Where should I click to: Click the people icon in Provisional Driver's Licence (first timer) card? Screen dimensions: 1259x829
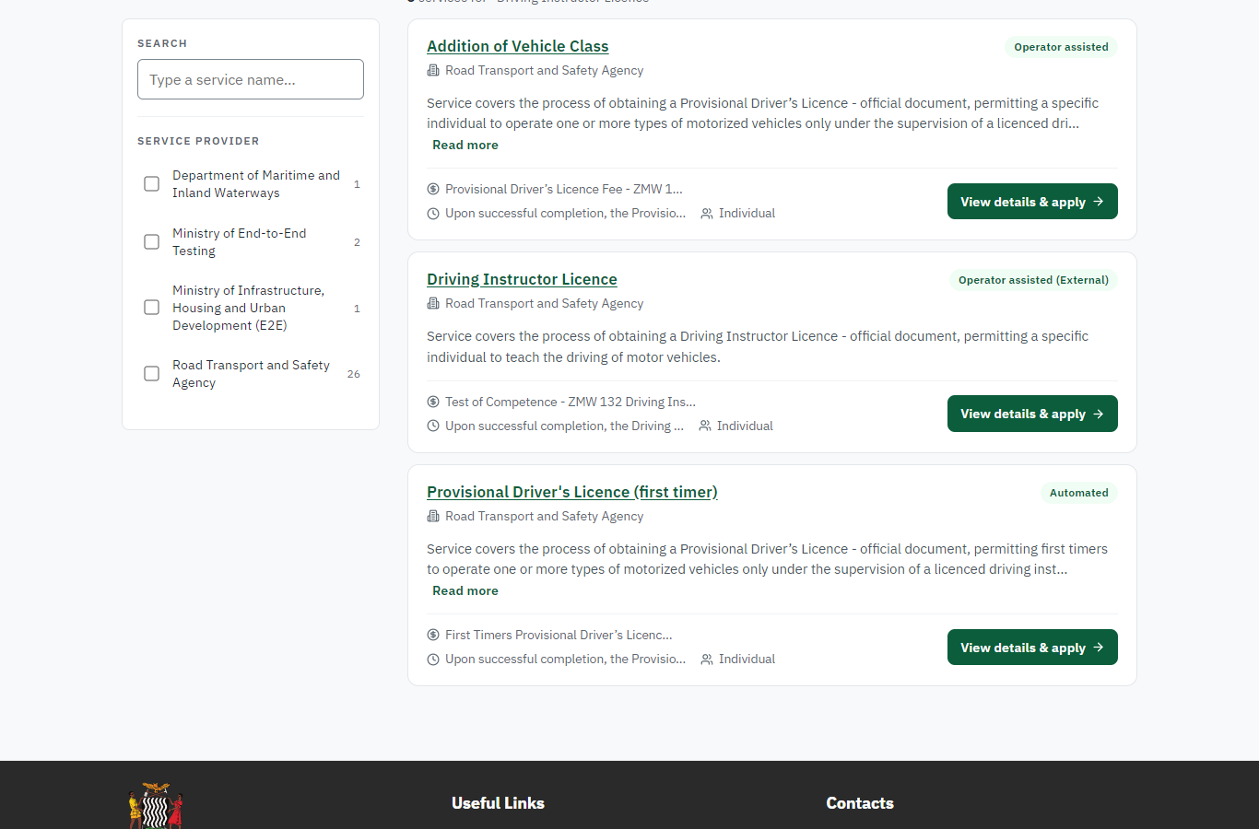(707, 660)
